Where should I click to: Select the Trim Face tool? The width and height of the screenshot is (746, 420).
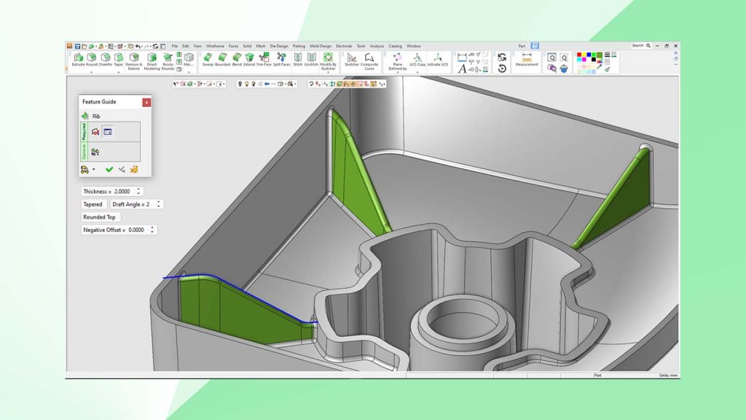tap(263, 58)
